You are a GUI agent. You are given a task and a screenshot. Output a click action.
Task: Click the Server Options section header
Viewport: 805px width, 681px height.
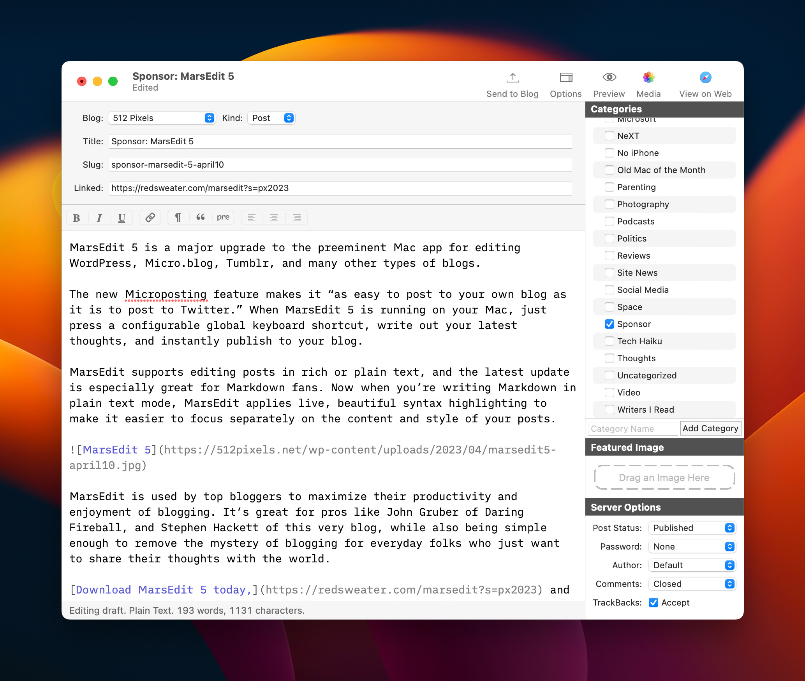pos(664,507)
